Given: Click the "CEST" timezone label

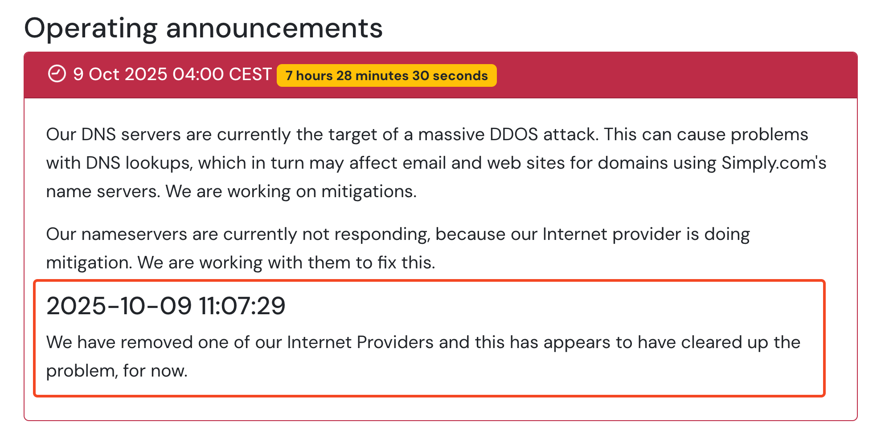Looking at the screenshot, I should coord(250,74).
